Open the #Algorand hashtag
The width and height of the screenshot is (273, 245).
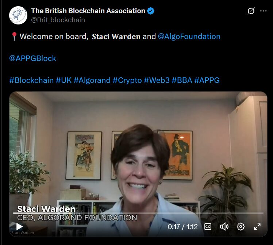(92, 80)
